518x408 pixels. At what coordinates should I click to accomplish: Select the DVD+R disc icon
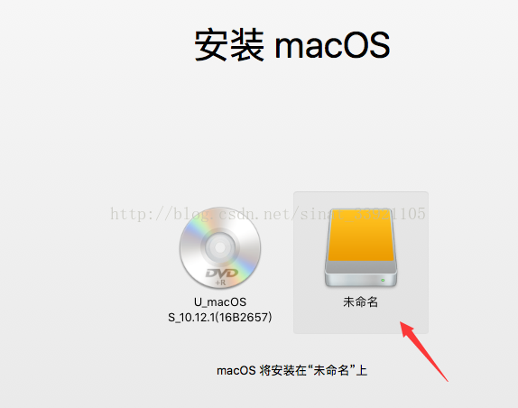220,247
